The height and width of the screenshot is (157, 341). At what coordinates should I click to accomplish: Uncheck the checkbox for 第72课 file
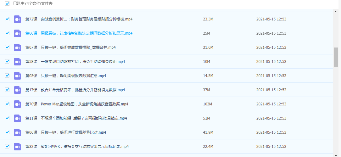tap(7, 19)
